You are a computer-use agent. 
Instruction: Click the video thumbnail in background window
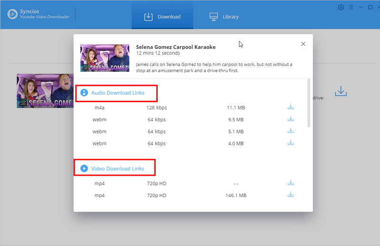45,91
